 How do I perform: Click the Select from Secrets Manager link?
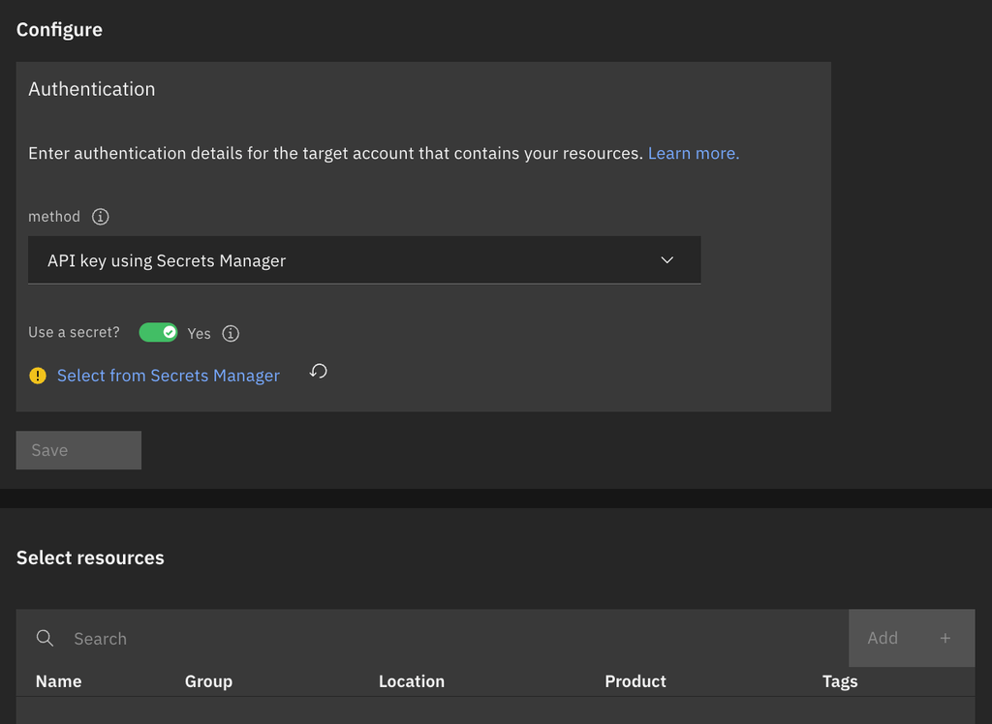169,376
